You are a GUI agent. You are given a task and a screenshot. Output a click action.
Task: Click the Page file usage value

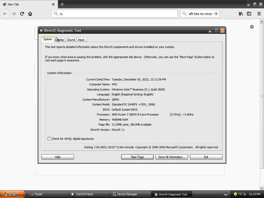click(131, 125)
